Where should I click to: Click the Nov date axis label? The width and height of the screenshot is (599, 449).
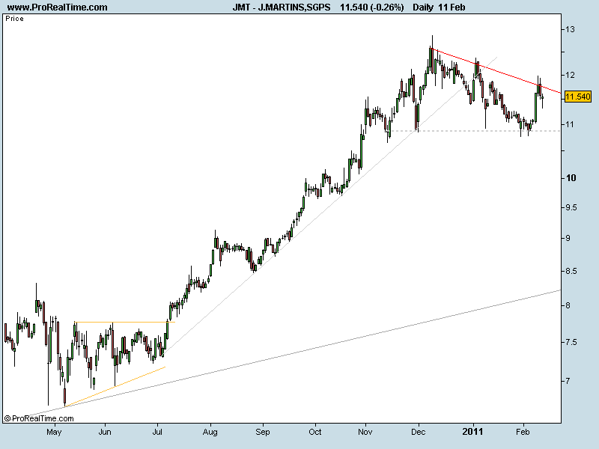[365, 433]
